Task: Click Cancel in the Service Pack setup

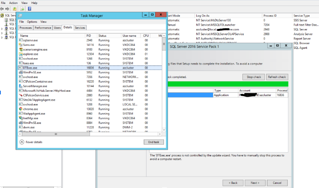Action: click(x=277, y=183)
